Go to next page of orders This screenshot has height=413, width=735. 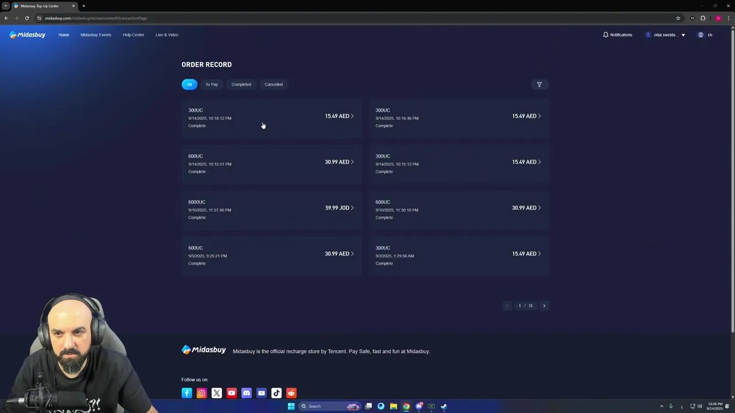coord(544,306)
